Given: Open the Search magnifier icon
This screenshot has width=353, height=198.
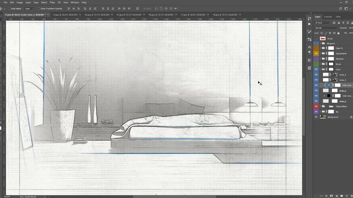Looking at the screenshot, I should pos(340,9).
